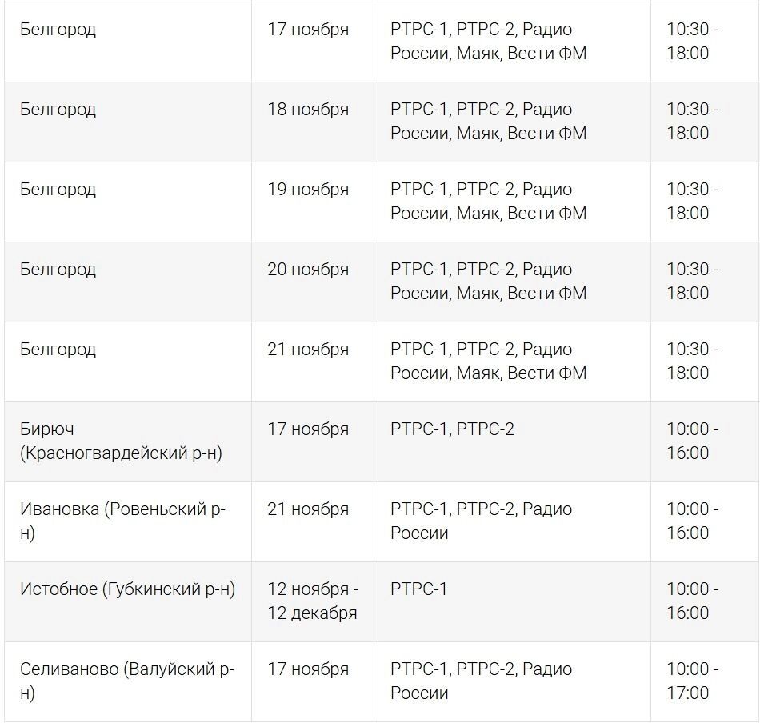The height and width of the screenshot is (723, 760).
Task: Click Белгород in the 17 ноября row
Action: pos(58,30)
